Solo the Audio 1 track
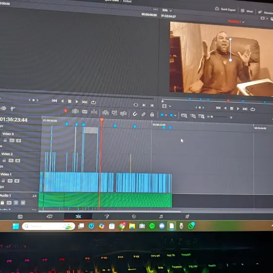 click(16, 202)
